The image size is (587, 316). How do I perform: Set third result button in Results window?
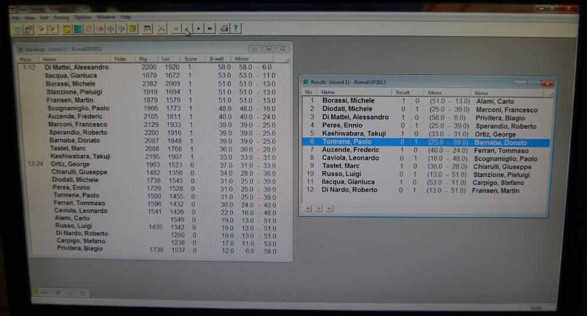329,209
